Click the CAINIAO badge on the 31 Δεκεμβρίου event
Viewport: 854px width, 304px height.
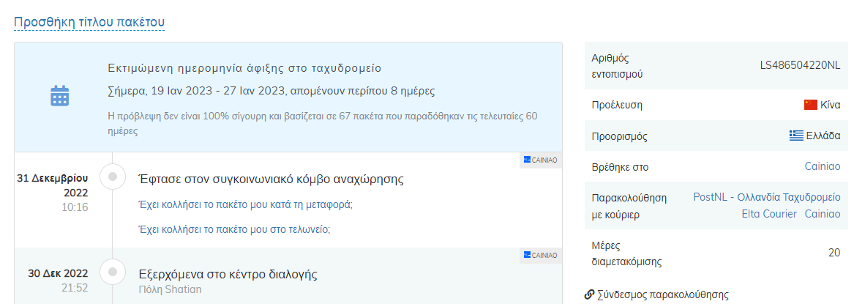pyautogui.click(x=540, y=160)
